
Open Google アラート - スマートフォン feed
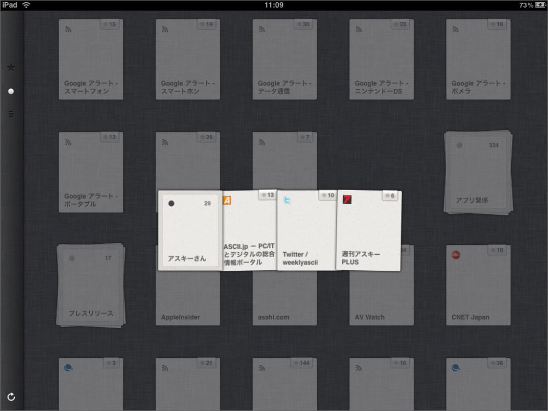pos(91,59)
